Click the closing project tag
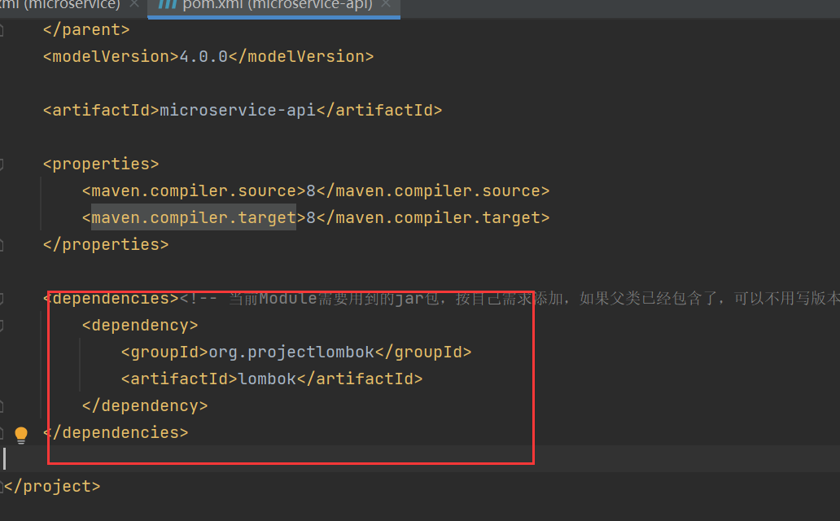This screenshot has width=840, height=521. click(52, 487)
